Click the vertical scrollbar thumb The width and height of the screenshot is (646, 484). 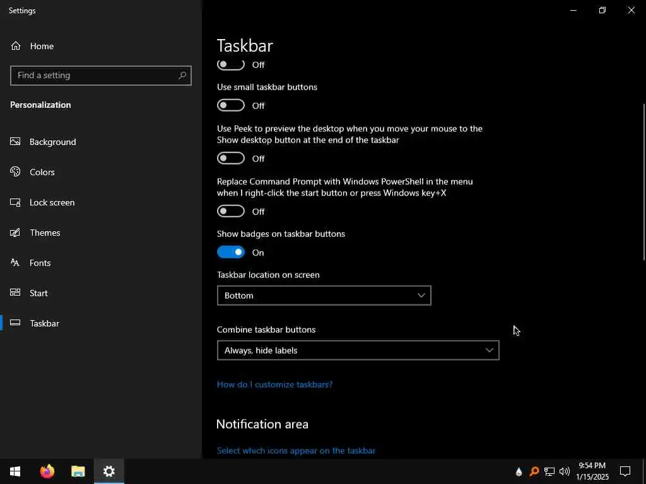click(x=644, y=182)
